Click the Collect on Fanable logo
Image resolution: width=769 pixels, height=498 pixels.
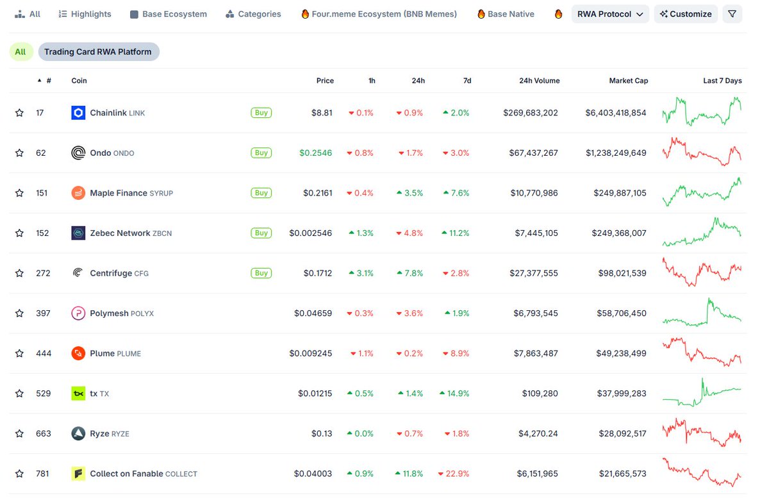click(78, 474)
